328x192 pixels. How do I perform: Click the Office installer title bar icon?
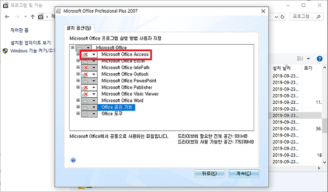[x=59, y=11]
